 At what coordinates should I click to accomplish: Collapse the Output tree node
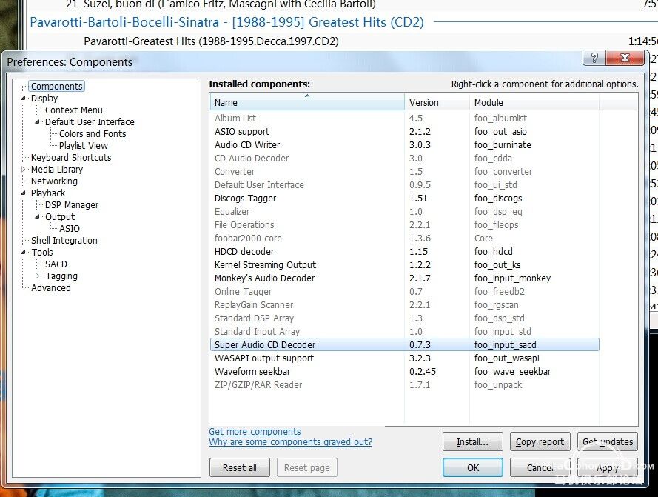(x=37, y=217)
